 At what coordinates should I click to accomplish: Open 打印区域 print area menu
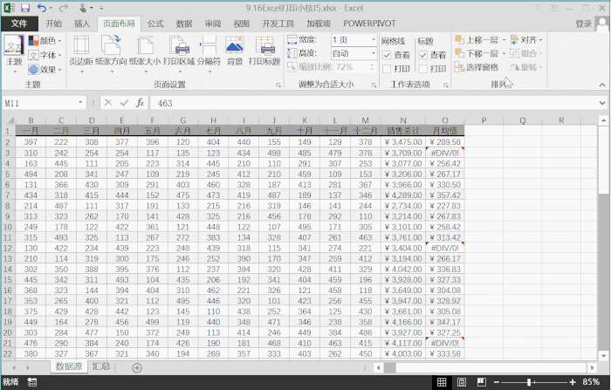179,55
